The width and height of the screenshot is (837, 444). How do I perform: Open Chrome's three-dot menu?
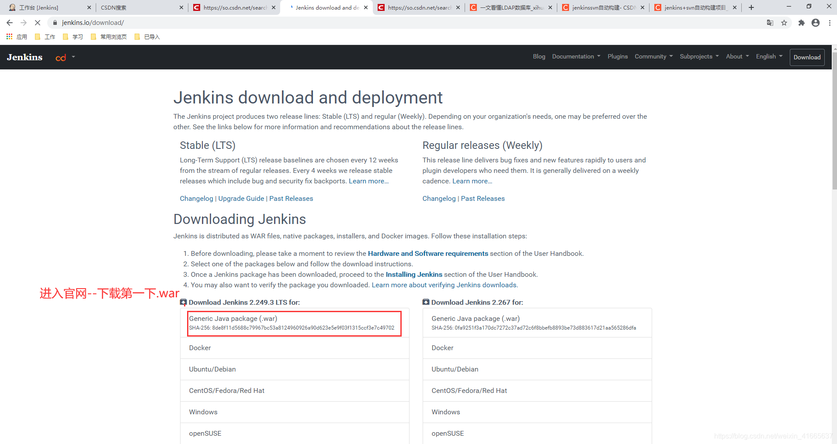tap(830, 23)
